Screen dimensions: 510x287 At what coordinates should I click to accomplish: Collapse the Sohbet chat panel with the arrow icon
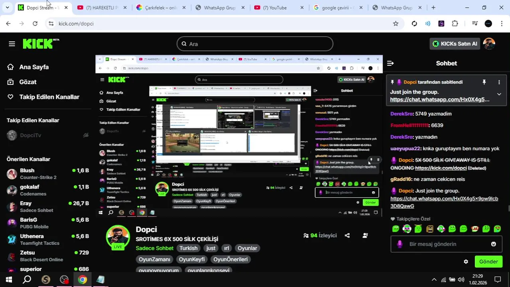click(x=390, y=63)
